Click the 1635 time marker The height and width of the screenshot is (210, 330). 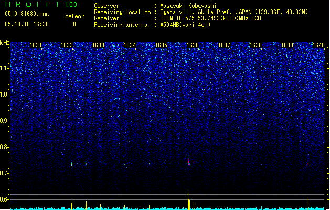click(161, 45)
